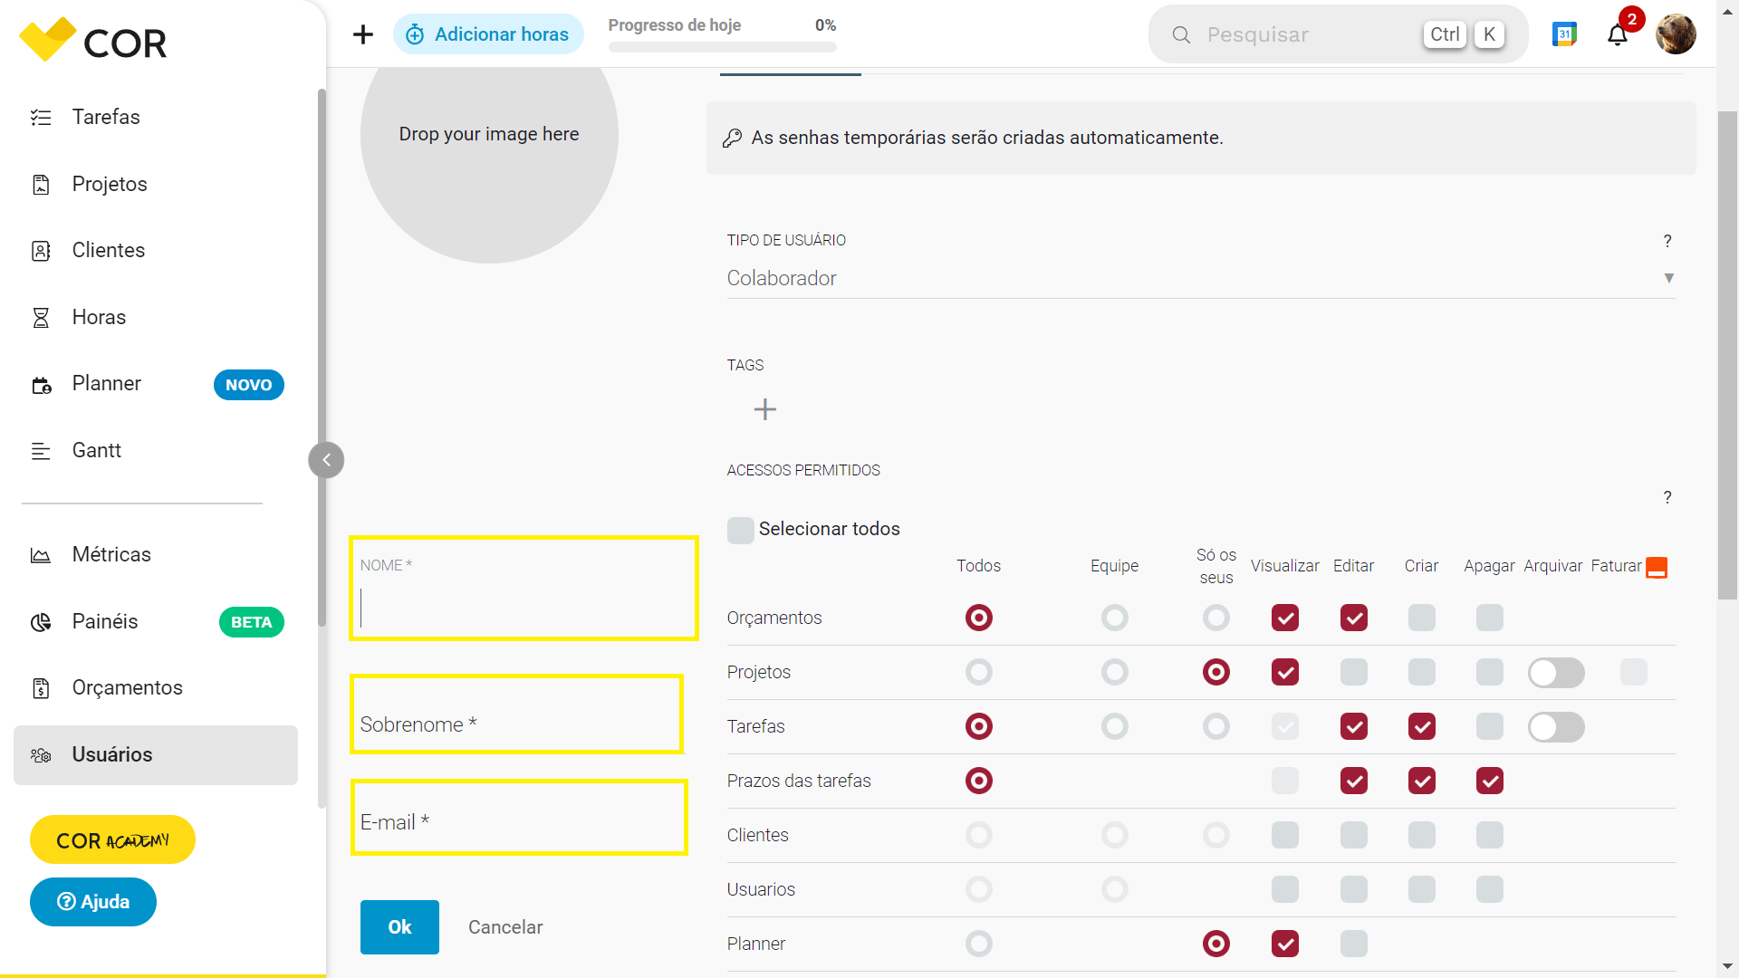Select Todos radio for Planner
The height and width of the screenshot is (978, 1739).
(x=979, y=944)
